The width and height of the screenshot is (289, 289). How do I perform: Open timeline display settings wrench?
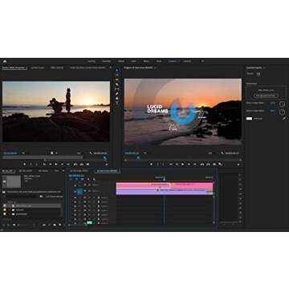click(94, 179)
